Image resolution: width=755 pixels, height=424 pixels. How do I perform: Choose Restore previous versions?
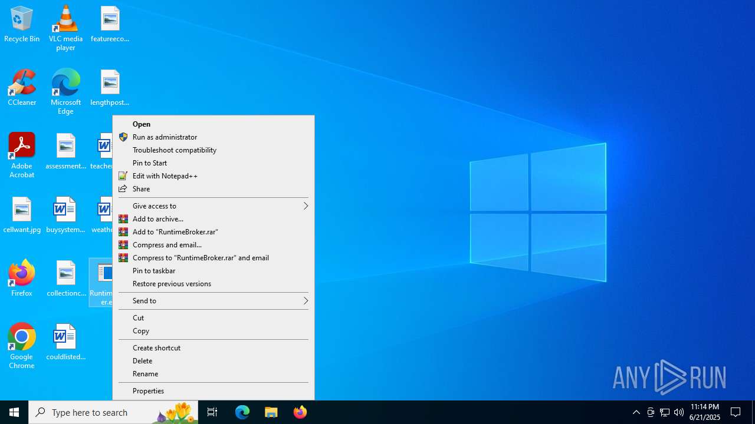point(214,284)
